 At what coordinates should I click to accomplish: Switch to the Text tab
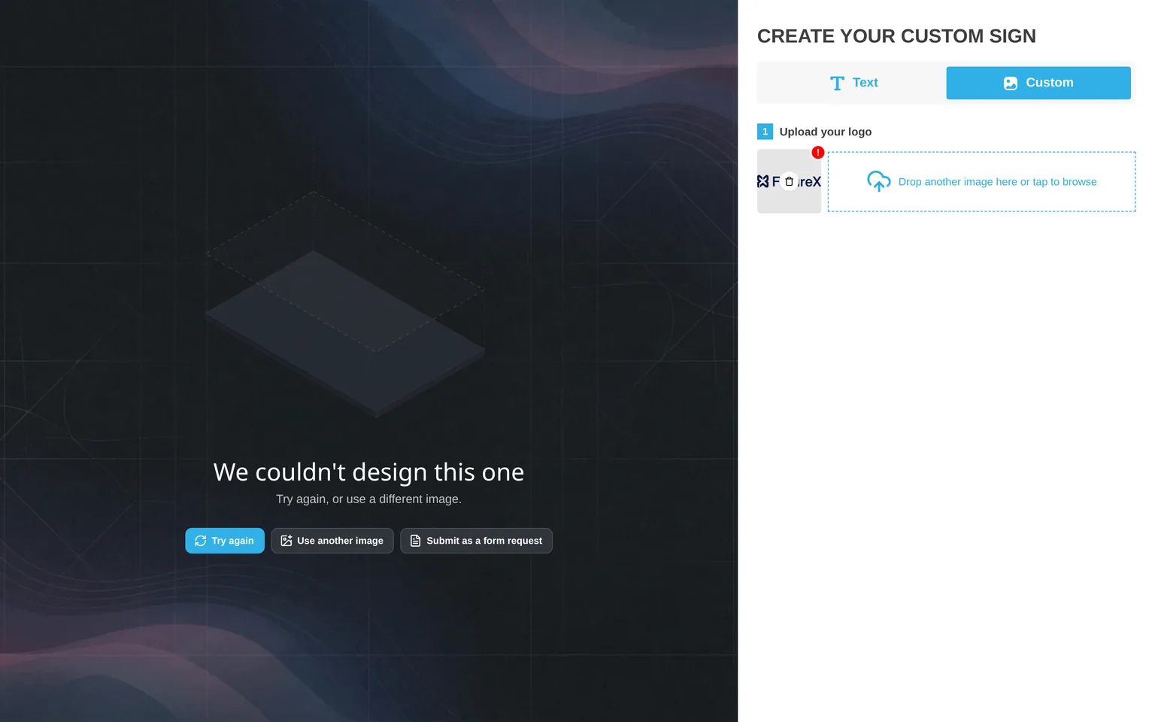pyautogui.click(x=853, y=83)
